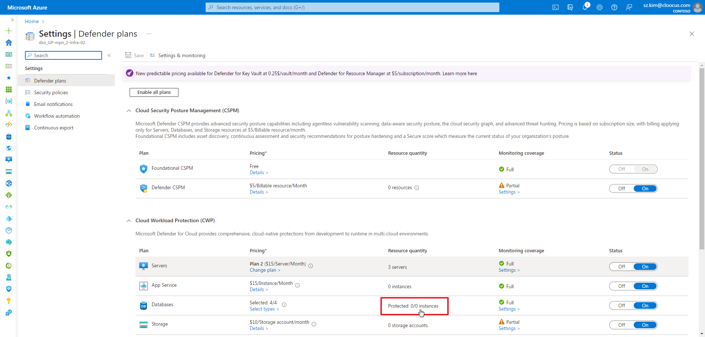The image size is (705, 337).
Task: Click info icon next to 0 resources
Action: [x=417, y=188]
